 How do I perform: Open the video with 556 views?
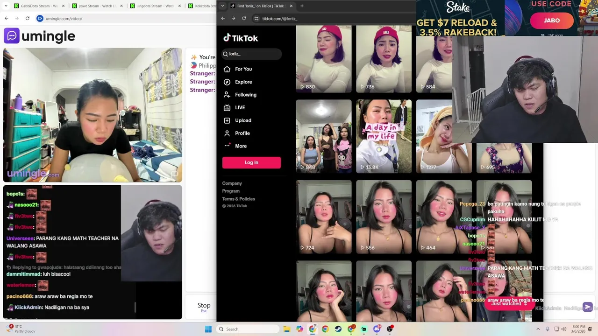384,217
